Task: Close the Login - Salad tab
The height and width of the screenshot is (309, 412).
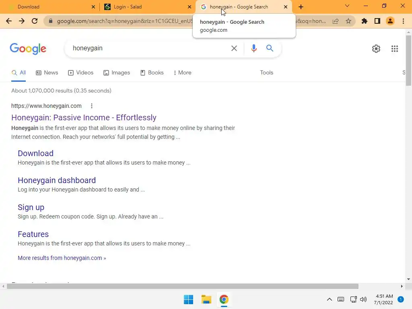Action: click(x=190, y=7)
